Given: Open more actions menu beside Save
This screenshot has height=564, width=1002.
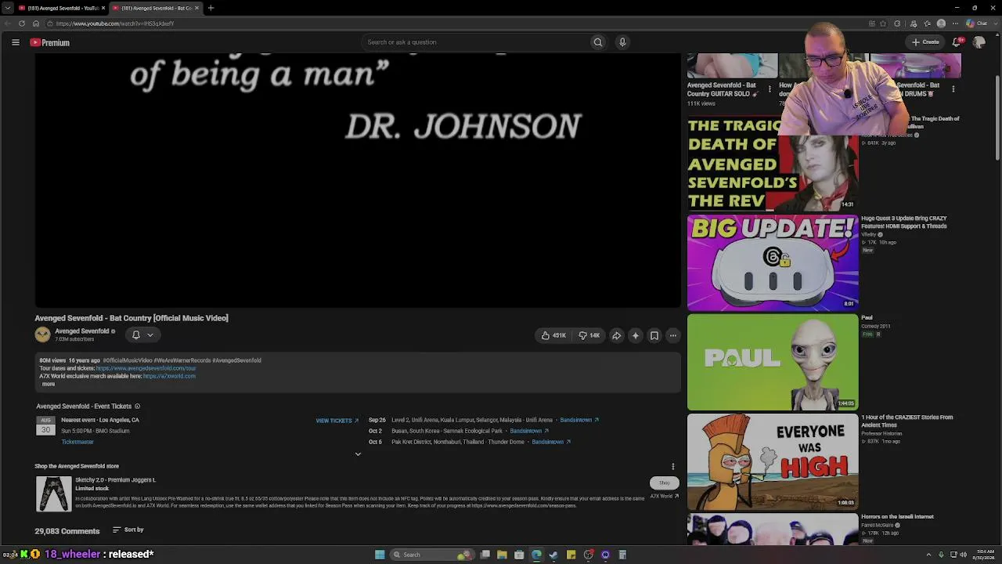Looking at the screenshot, I should 673,335.
